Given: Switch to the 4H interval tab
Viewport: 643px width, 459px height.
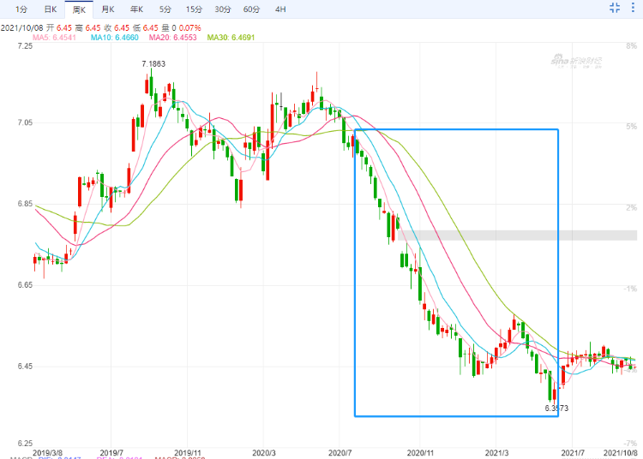Looking at the screenshot, I should [280, 9].
